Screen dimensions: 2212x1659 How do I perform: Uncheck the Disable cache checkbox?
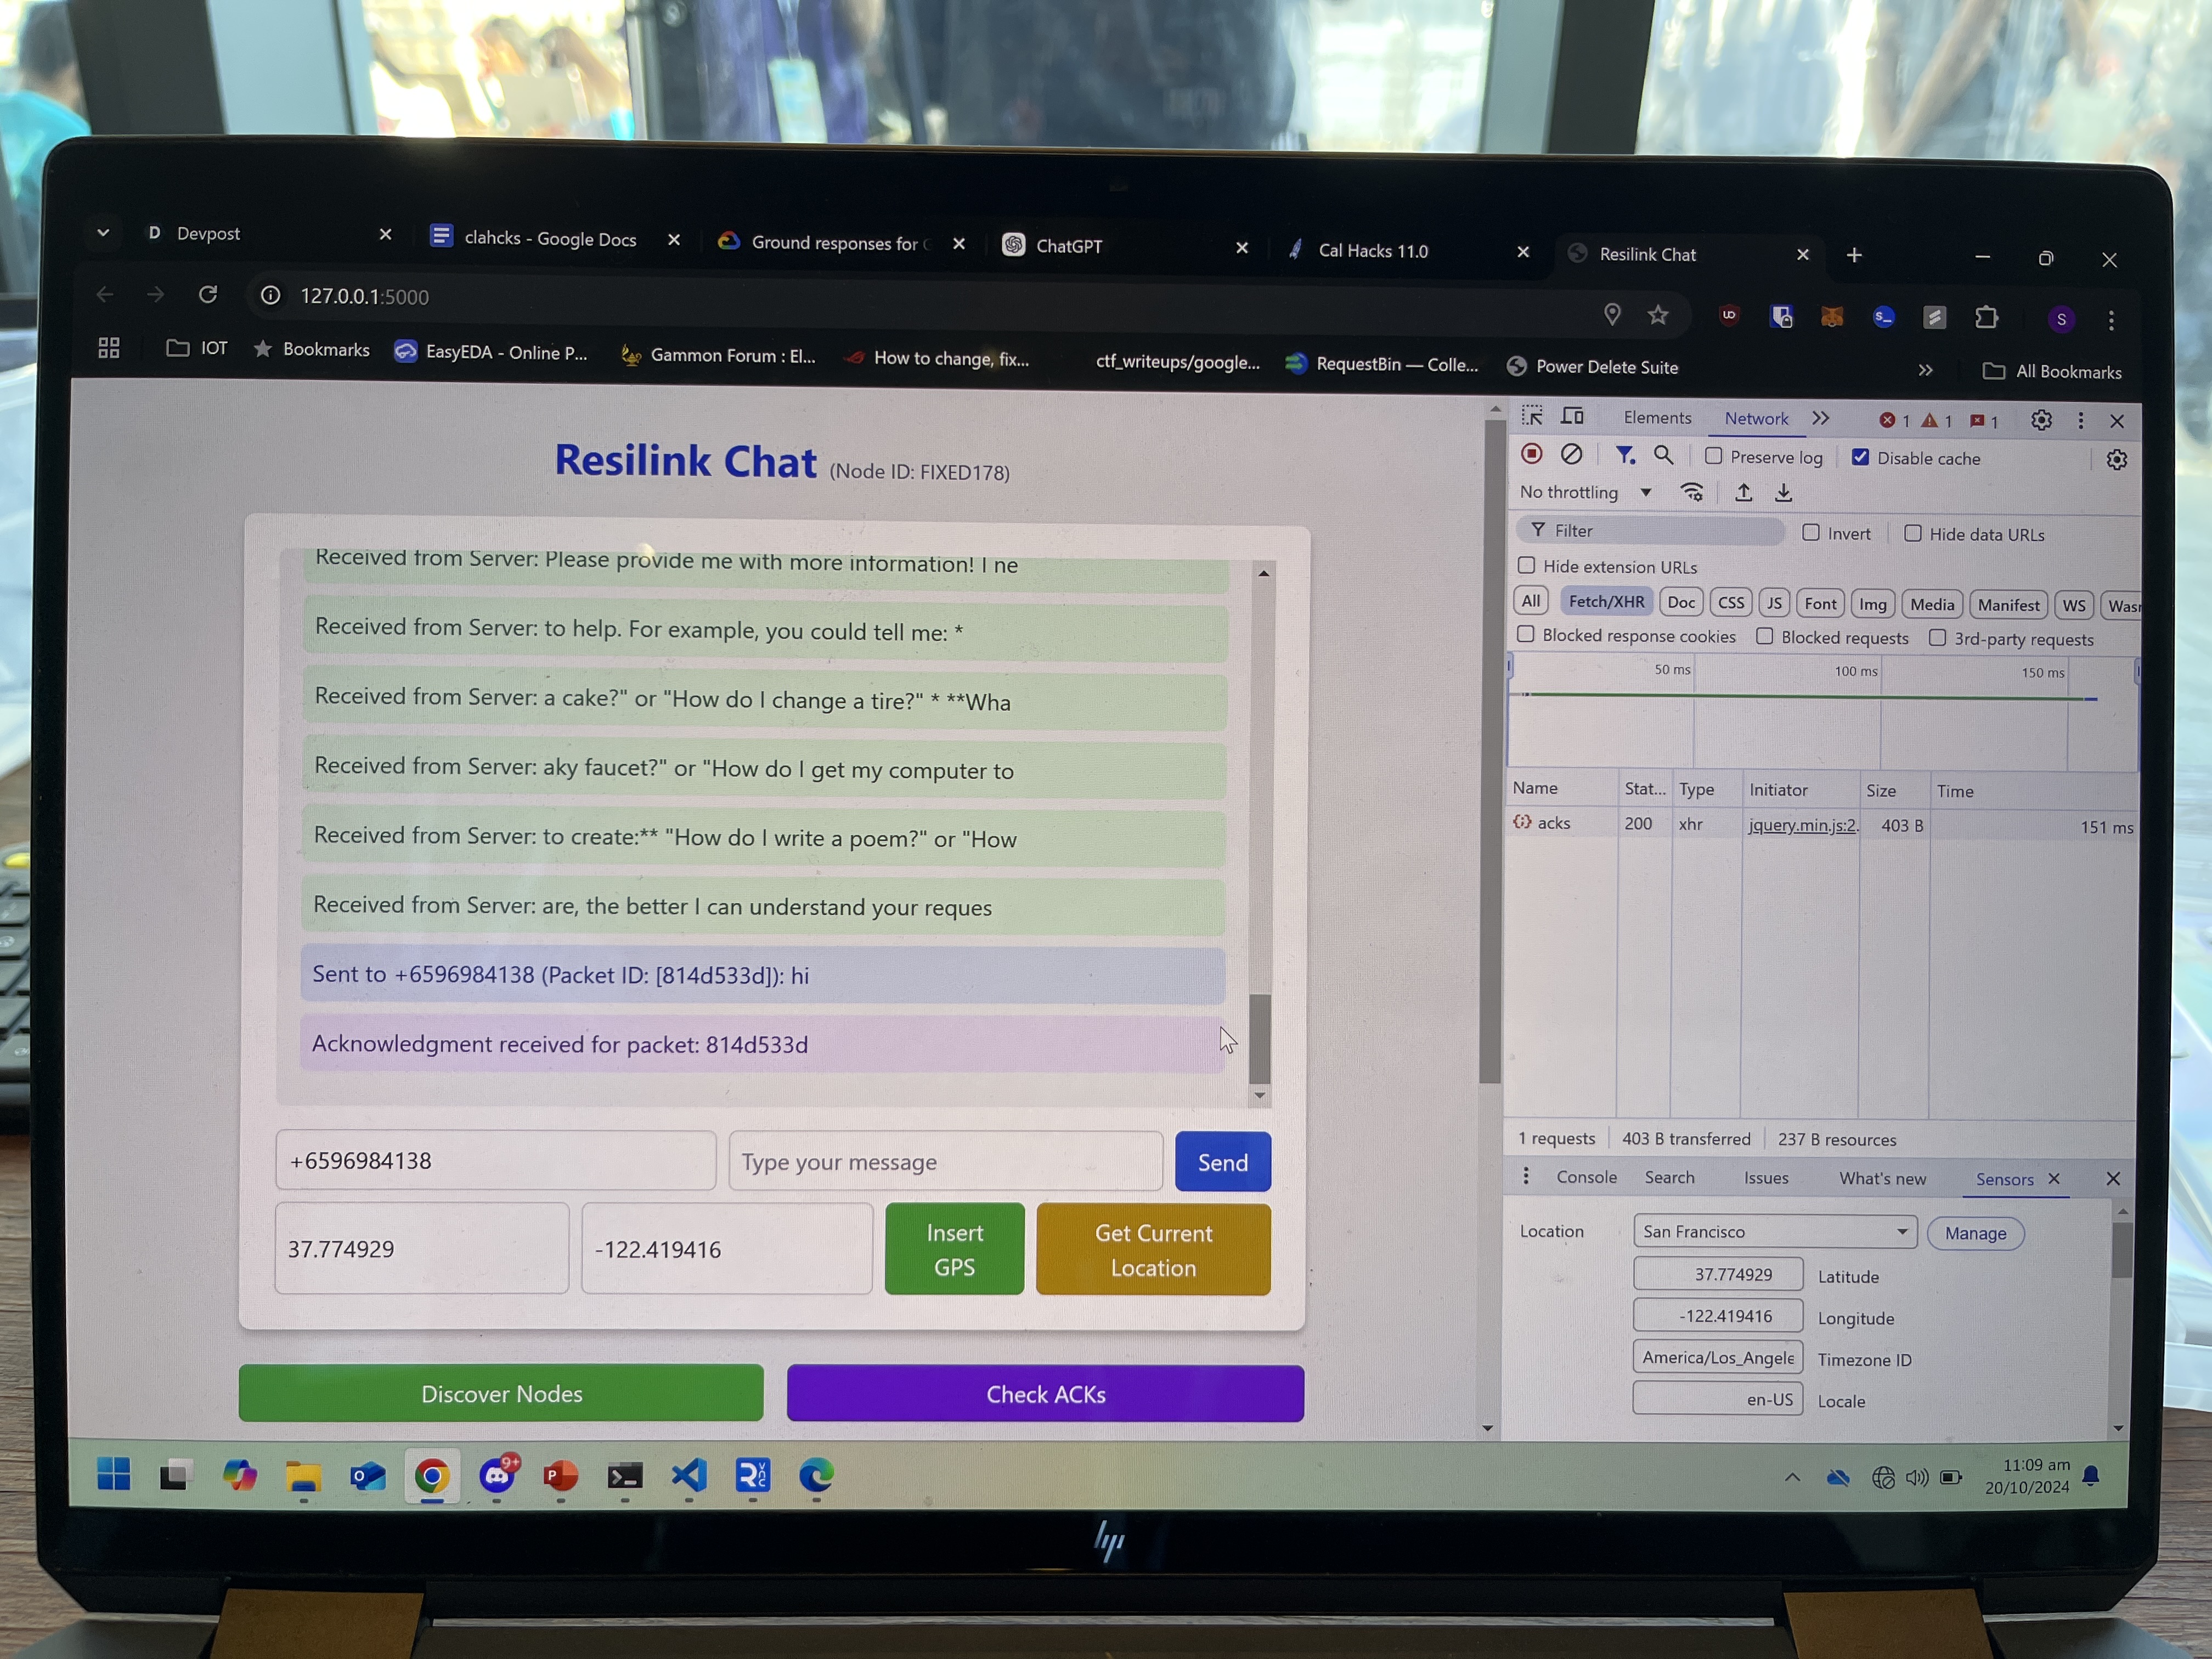click(x=1860, y=458)
